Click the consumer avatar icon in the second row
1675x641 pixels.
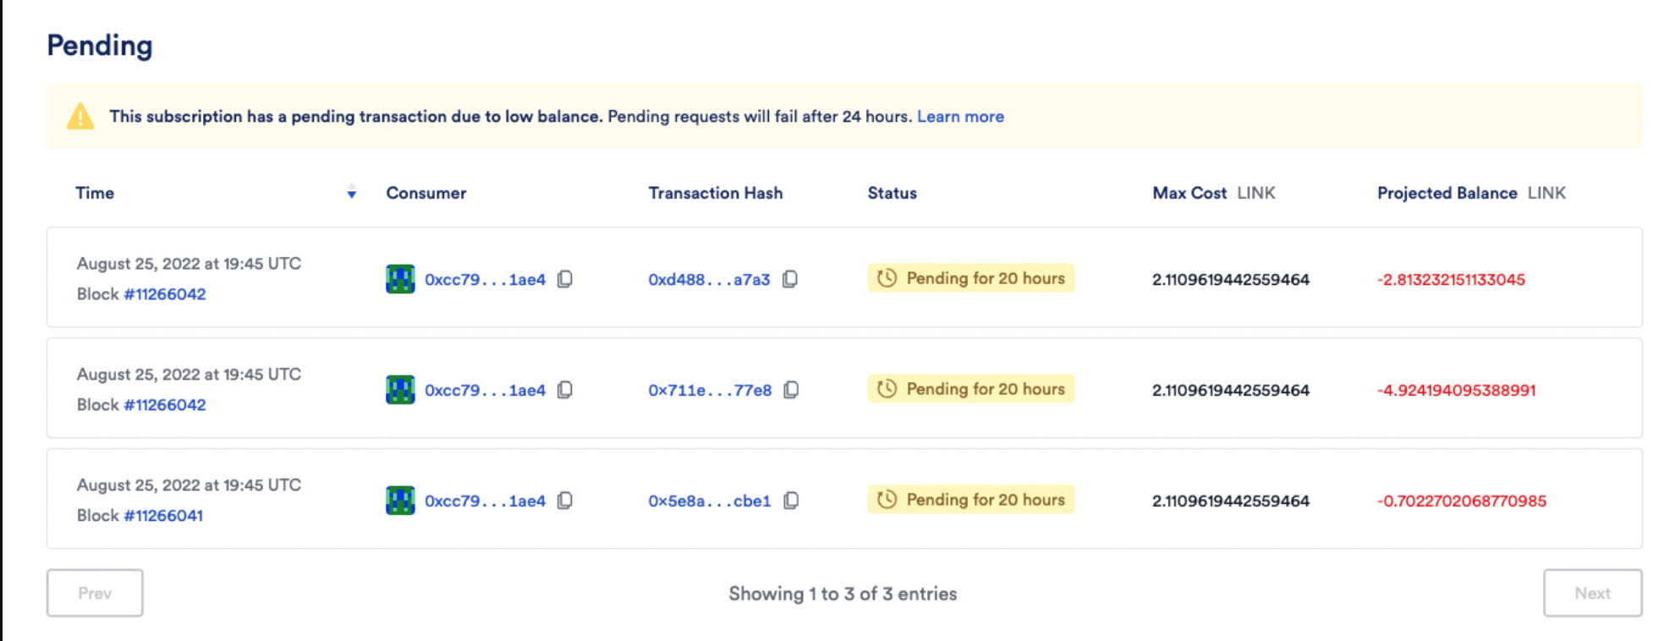coord(398,390)
